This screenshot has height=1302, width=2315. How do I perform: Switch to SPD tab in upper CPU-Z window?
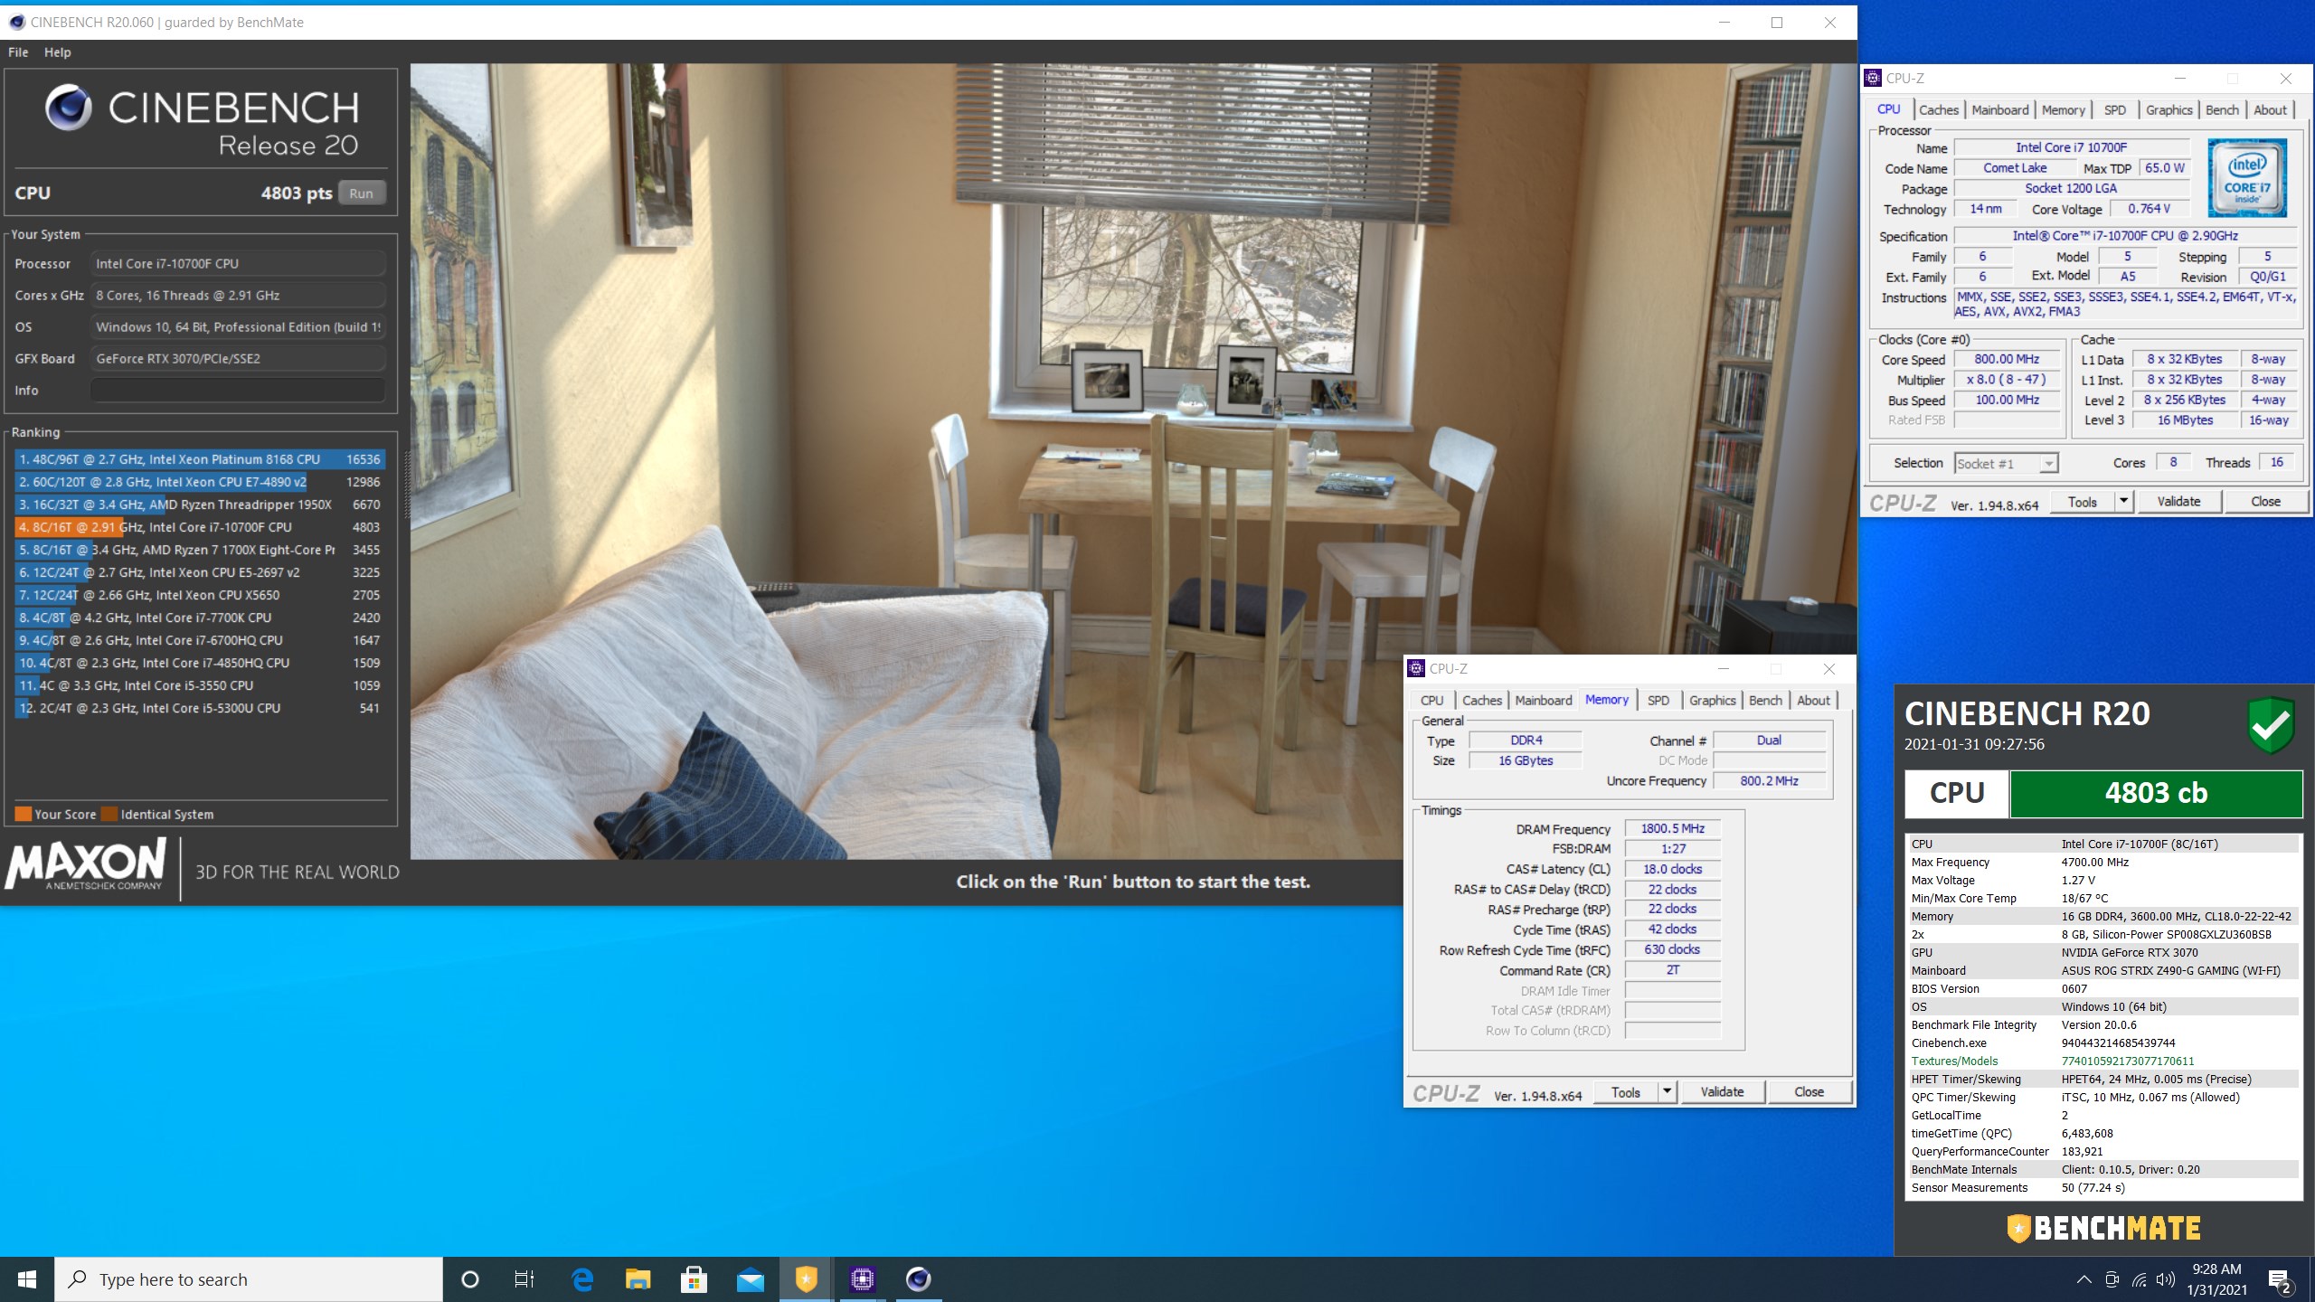coord(2115,110)
